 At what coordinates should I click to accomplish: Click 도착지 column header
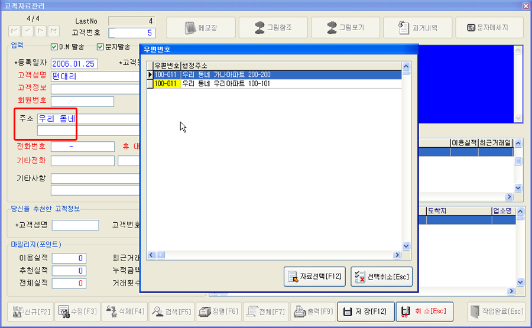(459, 211)
